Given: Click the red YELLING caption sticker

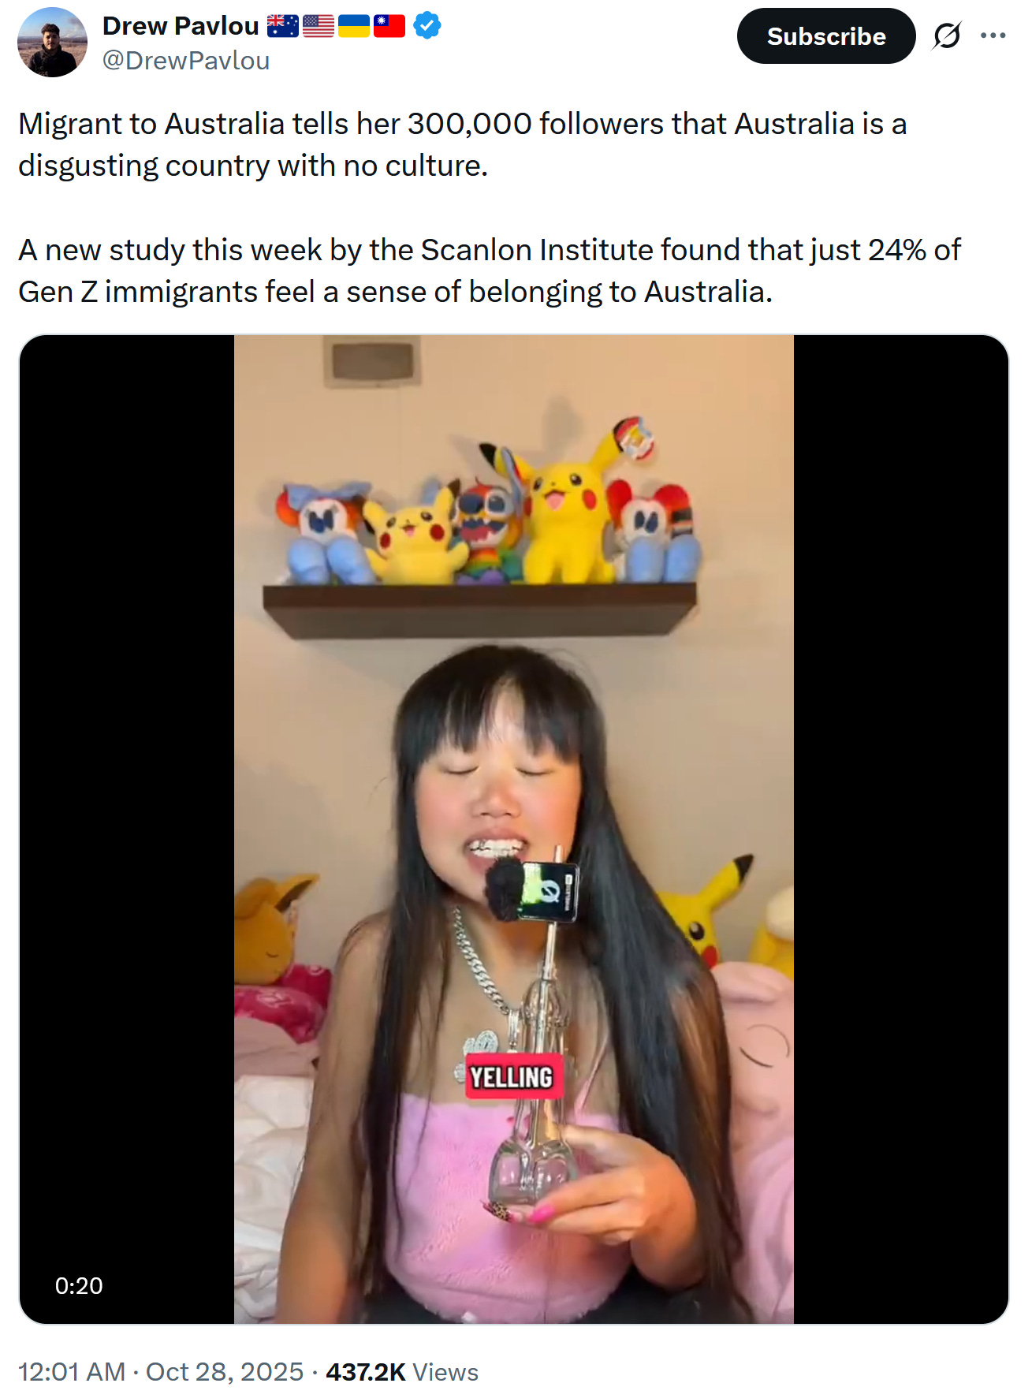Looking at the screenshot, I should tap(512, 1077).
